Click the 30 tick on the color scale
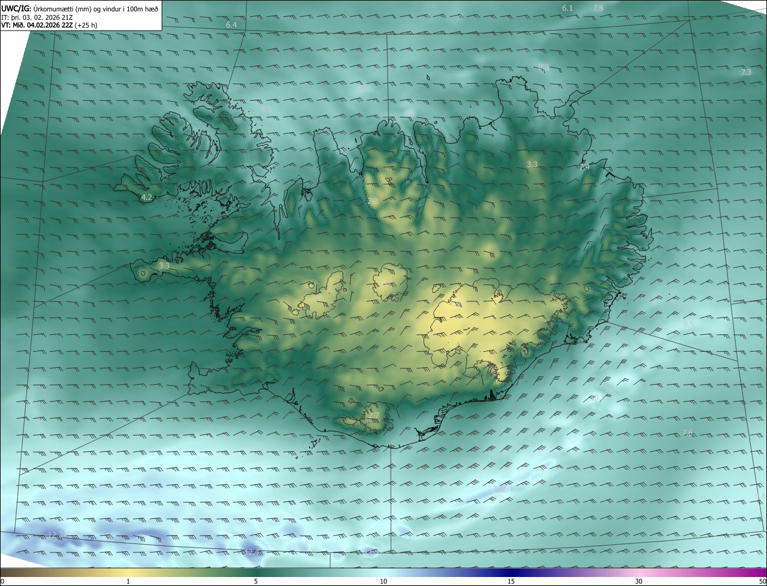 (639, 581)
